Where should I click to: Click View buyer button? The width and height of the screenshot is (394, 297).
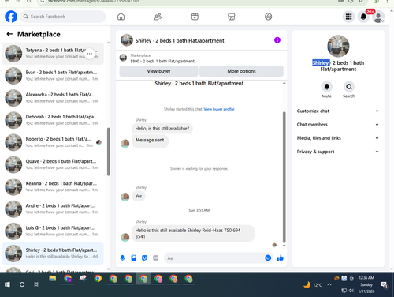click(158, 71)
